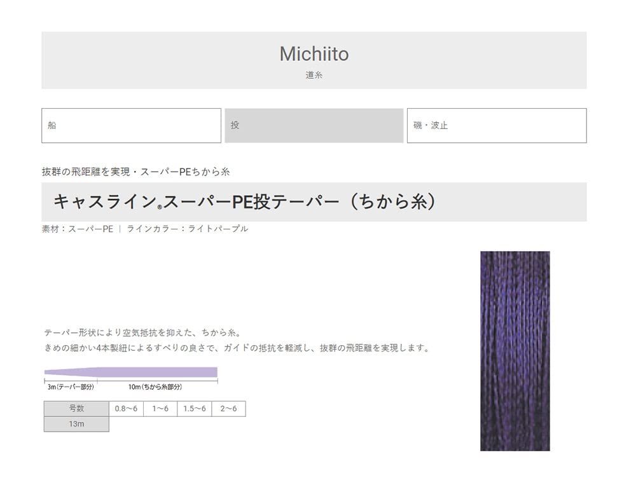Image resolution: width=636 pixels, height=497 pixels.
Task: Click the 号数 table header cell
Action: (76, 409)
